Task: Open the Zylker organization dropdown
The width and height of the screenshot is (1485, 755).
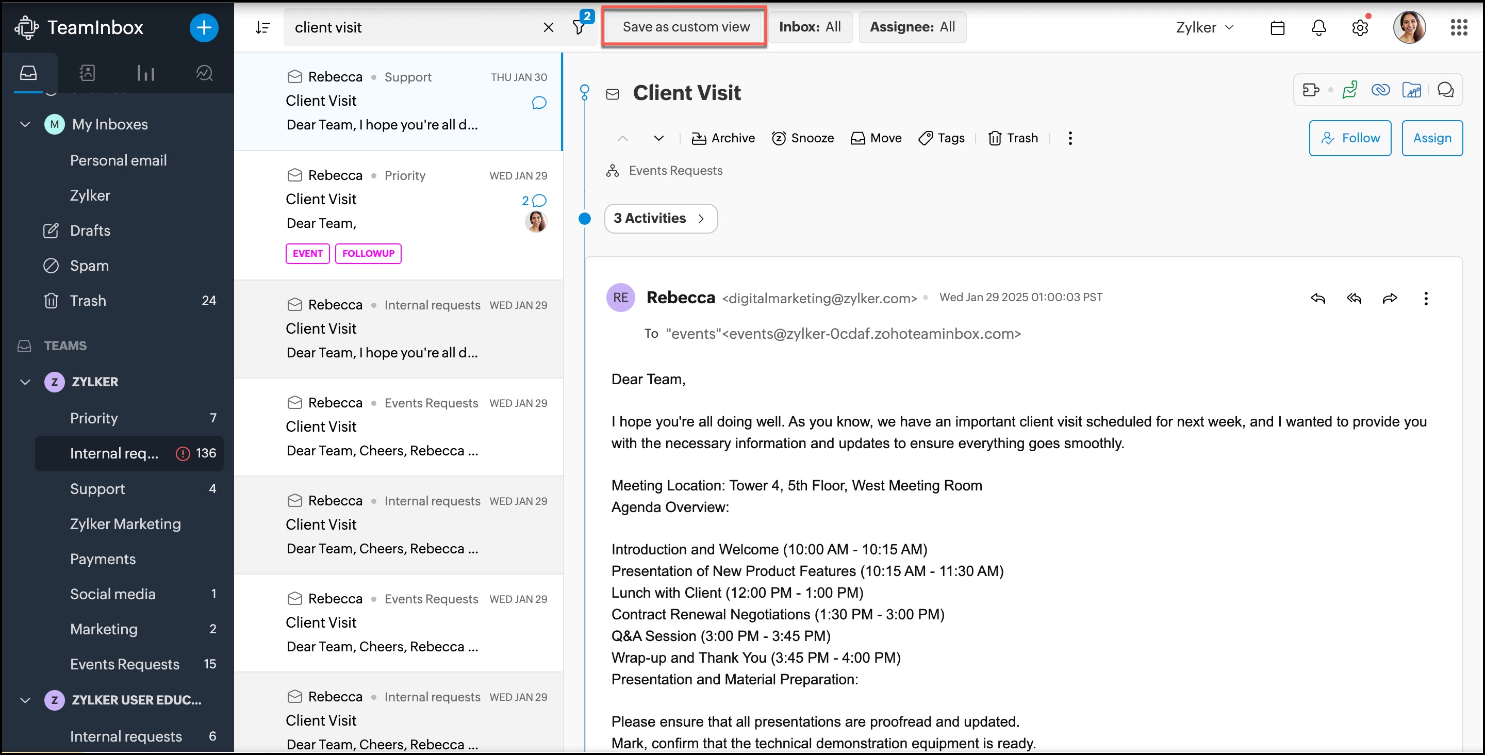Action: [x=1204, y=27]
